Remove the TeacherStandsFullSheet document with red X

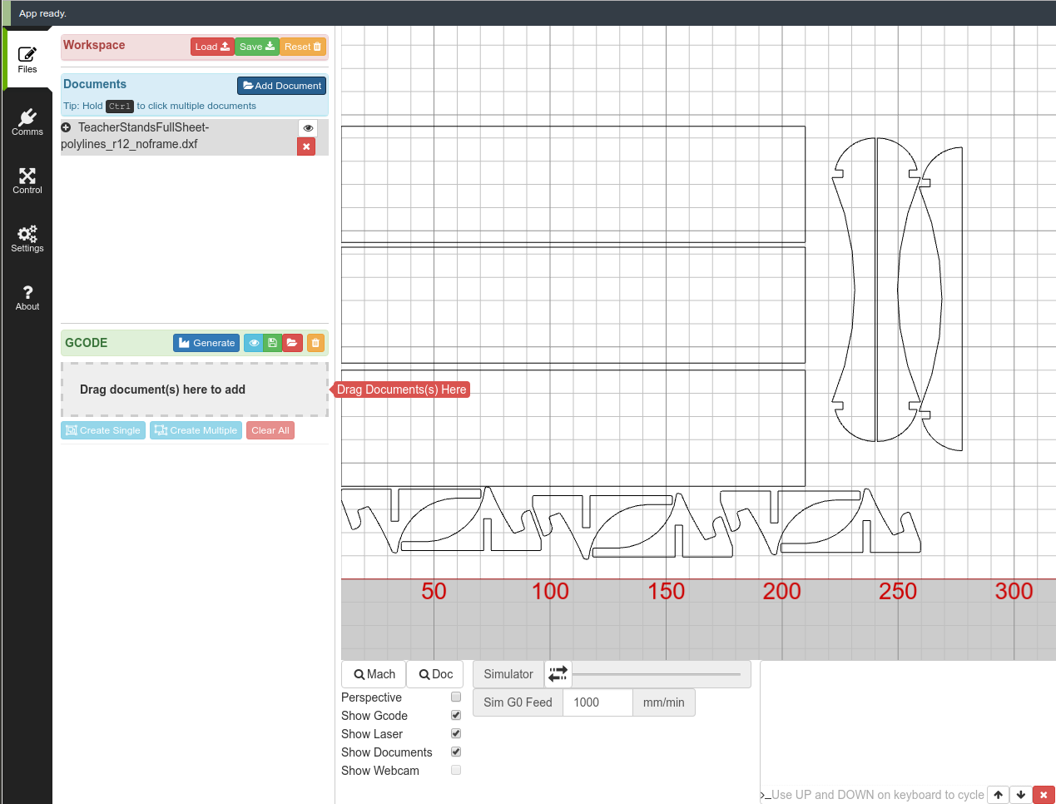tap(306, 146)
